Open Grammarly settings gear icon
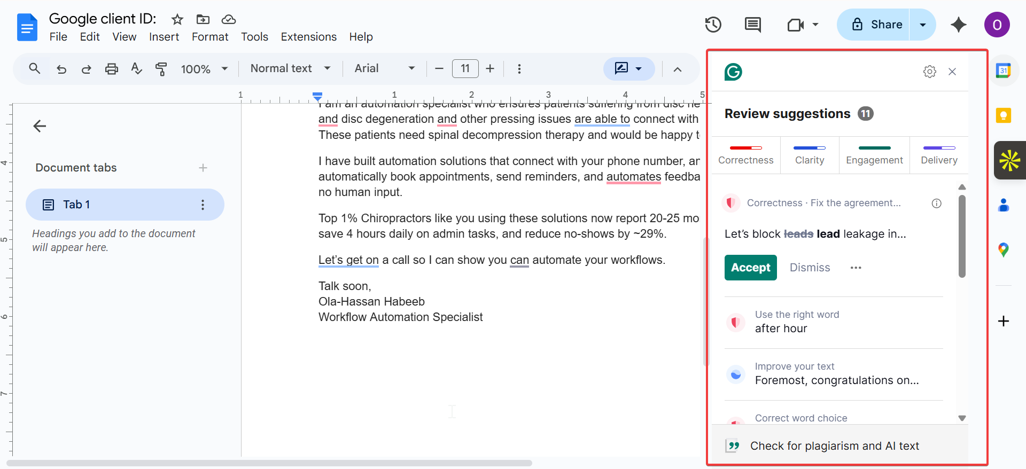Screen dimensions: 1026x469 click(x=929, y=72)
